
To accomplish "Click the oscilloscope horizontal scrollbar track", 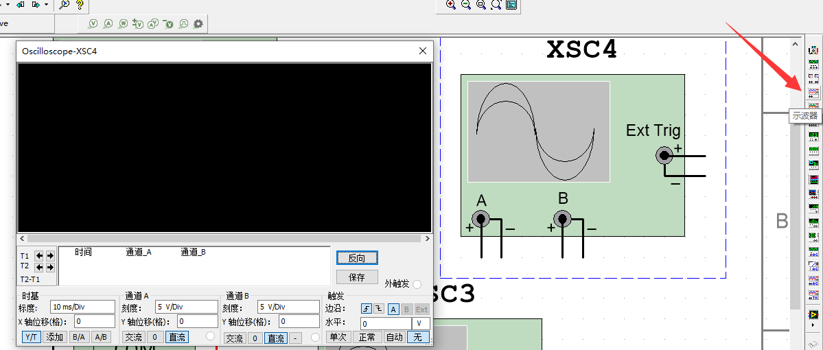I will [224, 239].
